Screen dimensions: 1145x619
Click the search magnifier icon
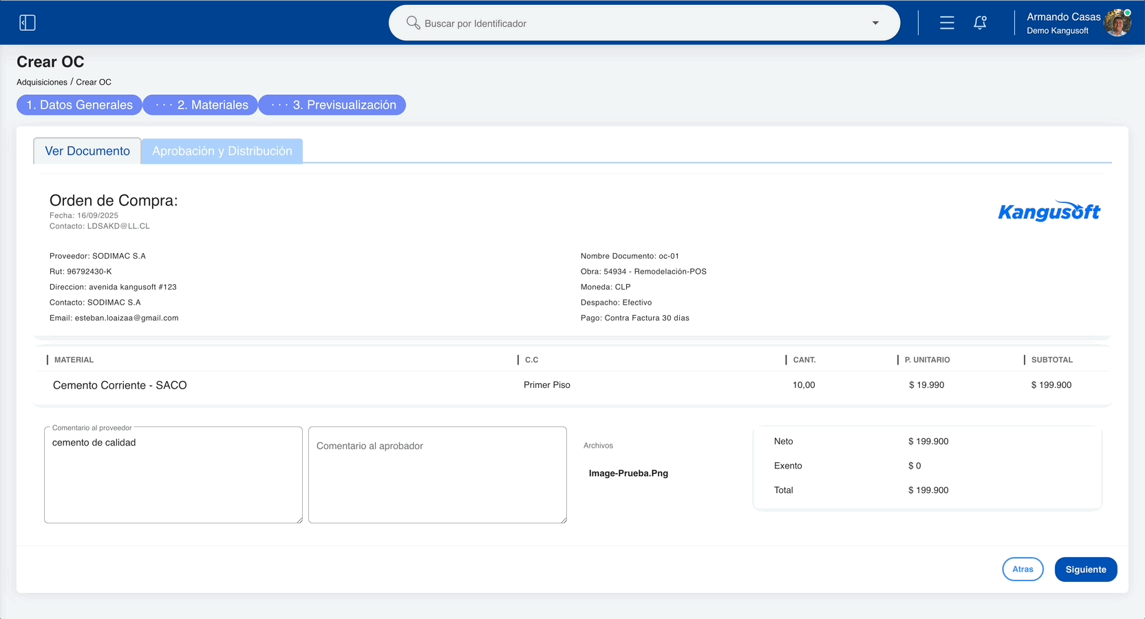[413, 23]
